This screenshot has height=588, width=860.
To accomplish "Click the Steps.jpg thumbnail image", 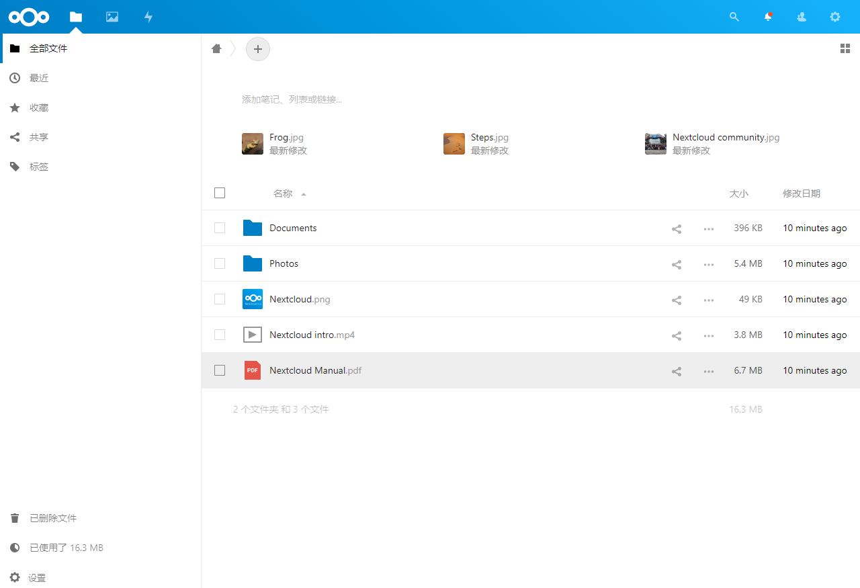I will (454, 144).
